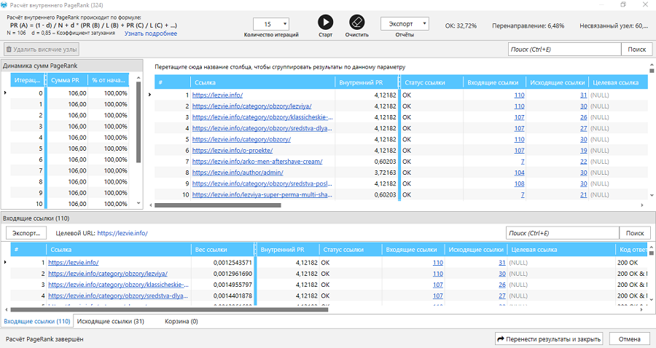This screenshot has width=656, height=348.
Task: Sort by Внутренний PR column in upper table
Action: tap(367, 82)
